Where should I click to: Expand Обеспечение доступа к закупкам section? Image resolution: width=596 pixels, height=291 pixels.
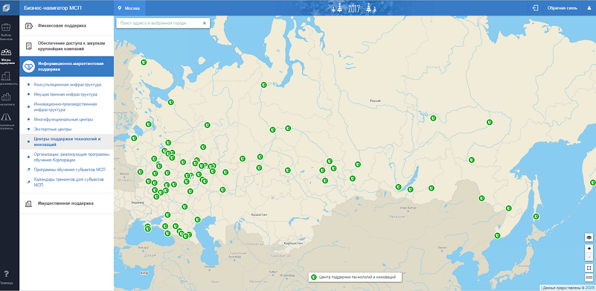click(71, 46)
